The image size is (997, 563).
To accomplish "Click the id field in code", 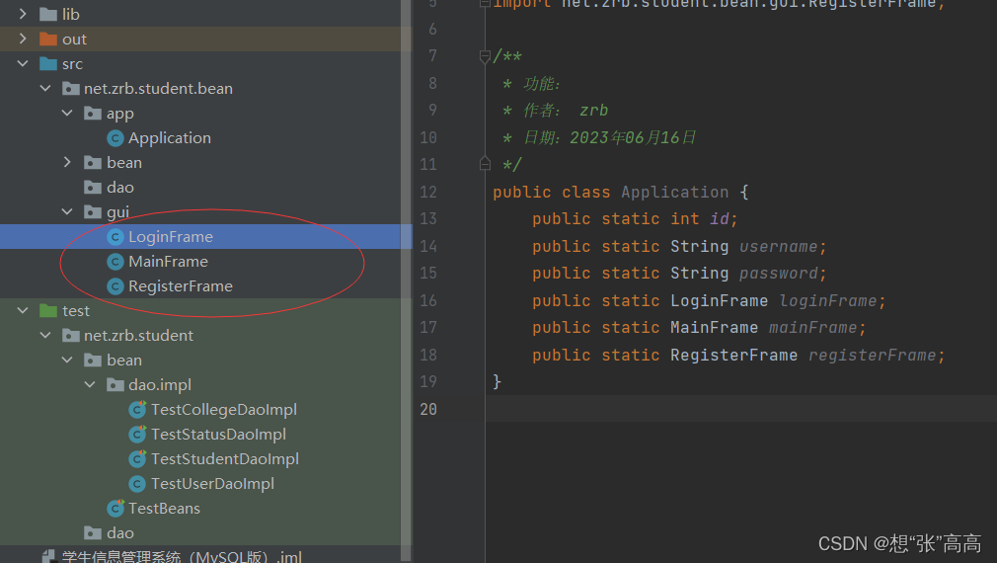I will click(720, 219).
